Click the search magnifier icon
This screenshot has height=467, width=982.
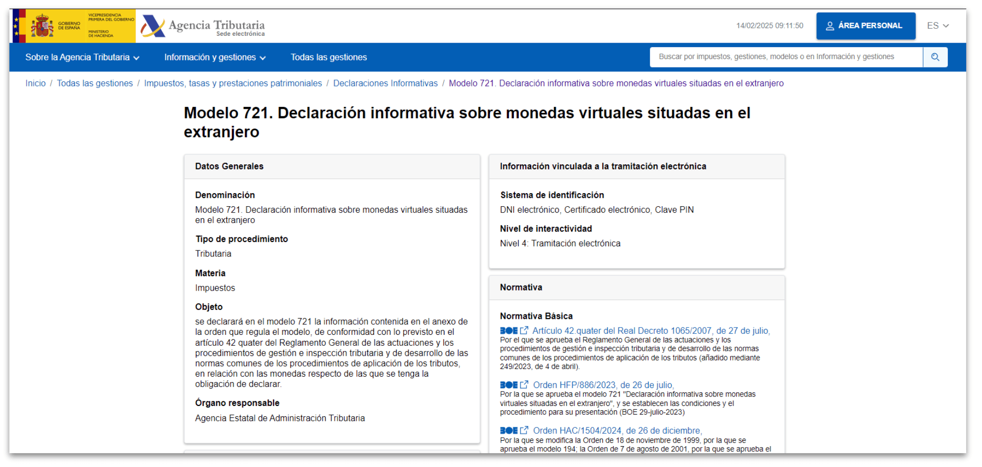click(935, 57)
